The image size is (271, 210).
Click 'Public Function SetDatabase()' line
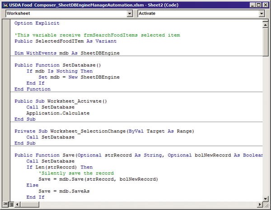pos(58,65)
